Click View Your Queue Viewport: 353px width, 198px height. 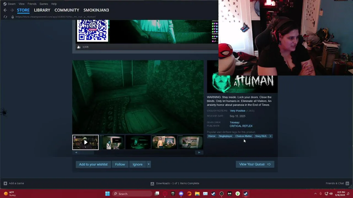pos(255,164)
